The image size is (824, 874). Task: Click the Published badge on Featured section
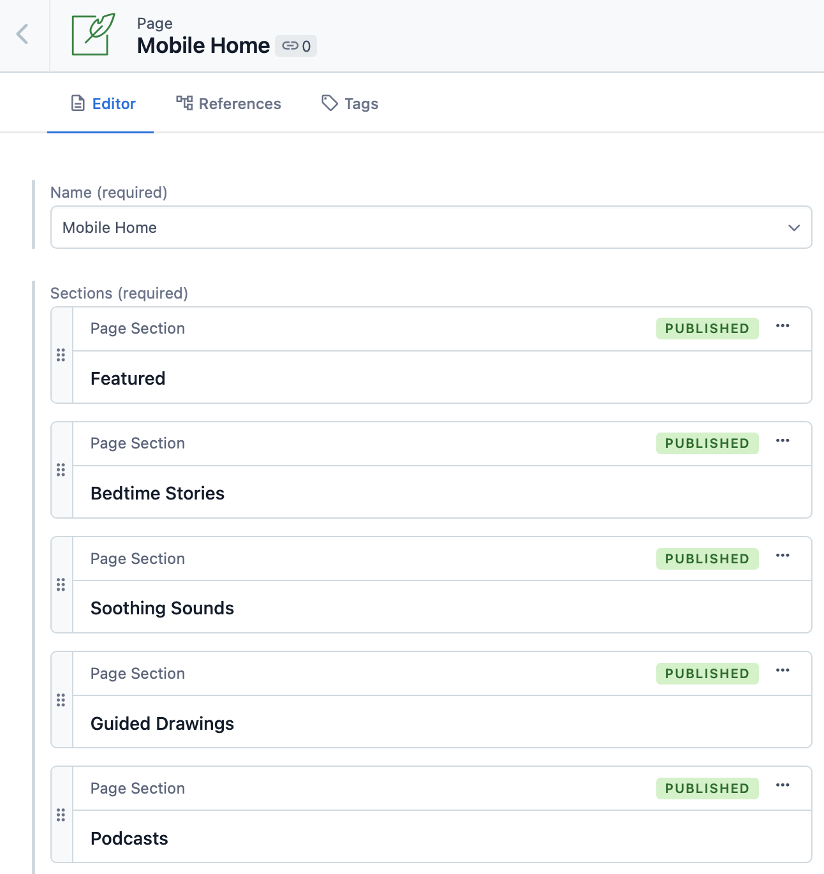pos(707,329)
